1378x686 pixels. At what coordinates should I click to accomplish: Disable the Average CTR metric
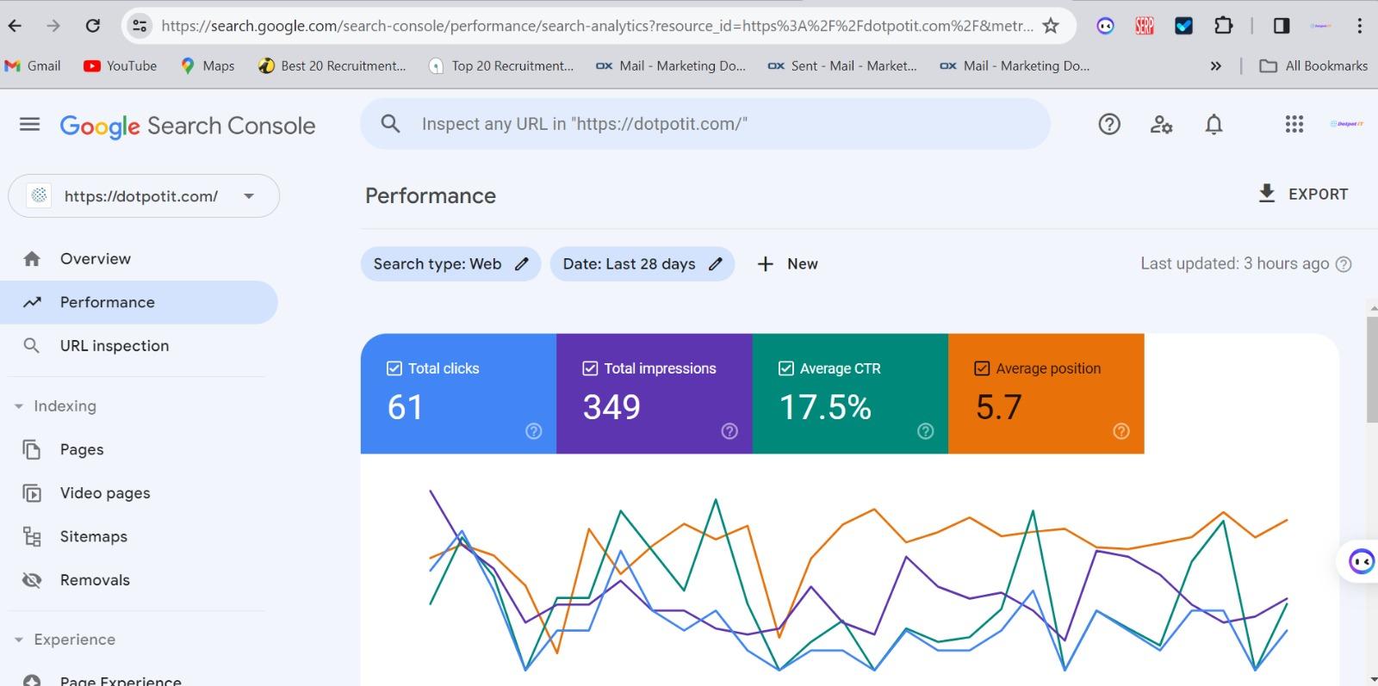pyautogui.click(x=785, y=368)
